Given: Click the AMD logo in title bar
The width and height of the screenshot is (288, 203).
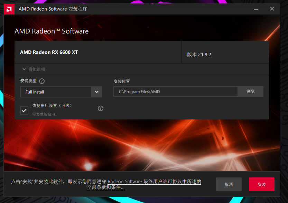Looking at the screenshot, I should 9,9.
